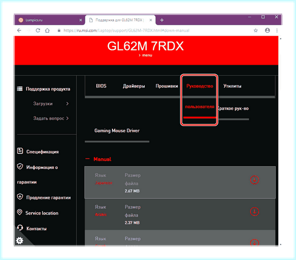Expand the Загрузки chevron
Screen dimensions: 296x260
click(x=68, y=104)
